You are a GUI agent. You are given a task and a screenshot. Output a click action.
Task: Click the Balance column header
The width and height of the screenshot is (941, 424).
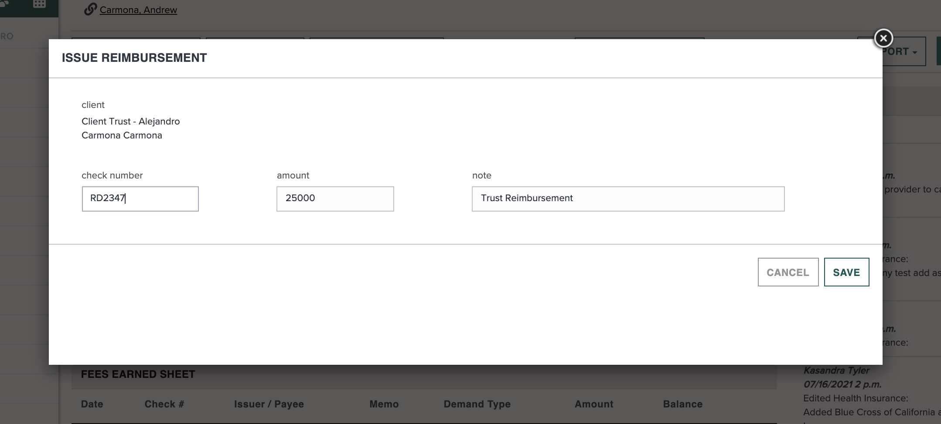coord(682,404)
